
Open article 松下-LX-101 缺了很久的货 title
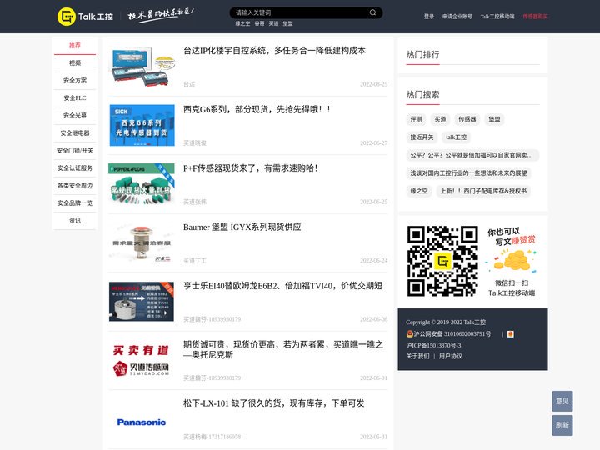coord(274,403)
